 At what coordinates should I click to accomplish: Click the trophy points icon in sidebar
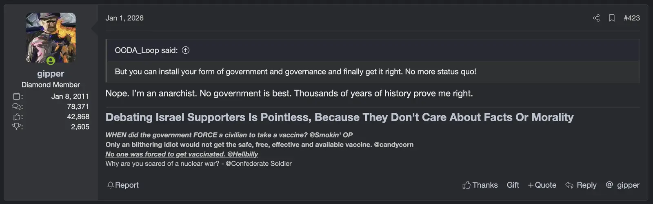17,127
